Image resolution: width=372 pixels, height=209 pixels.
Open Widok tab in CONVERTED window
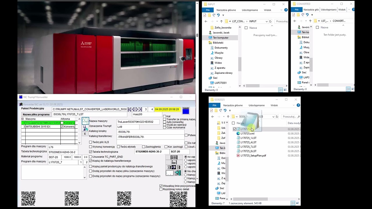[342, 10]
